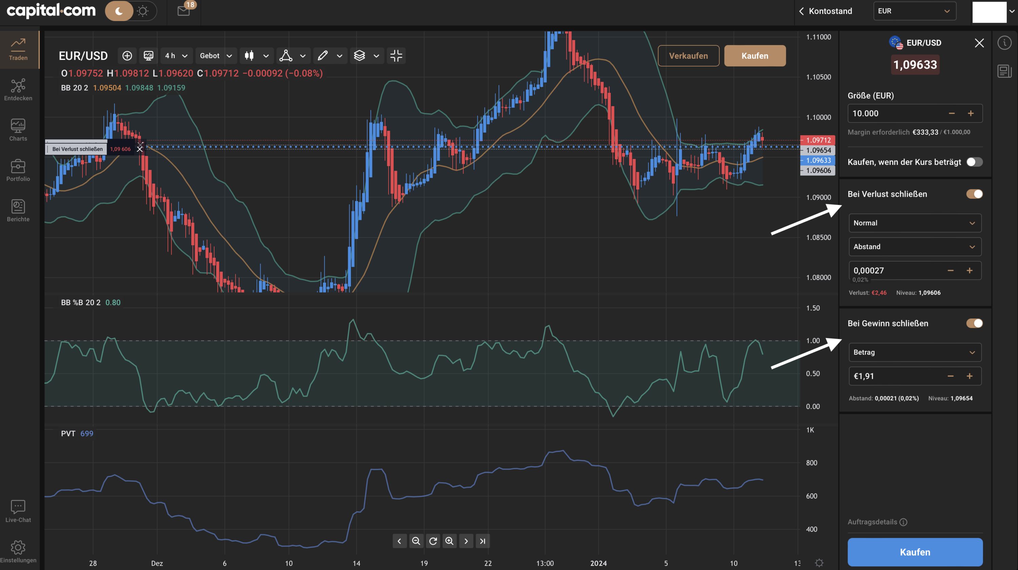Click the blue Kaufen order button

[x=915, y=552]
